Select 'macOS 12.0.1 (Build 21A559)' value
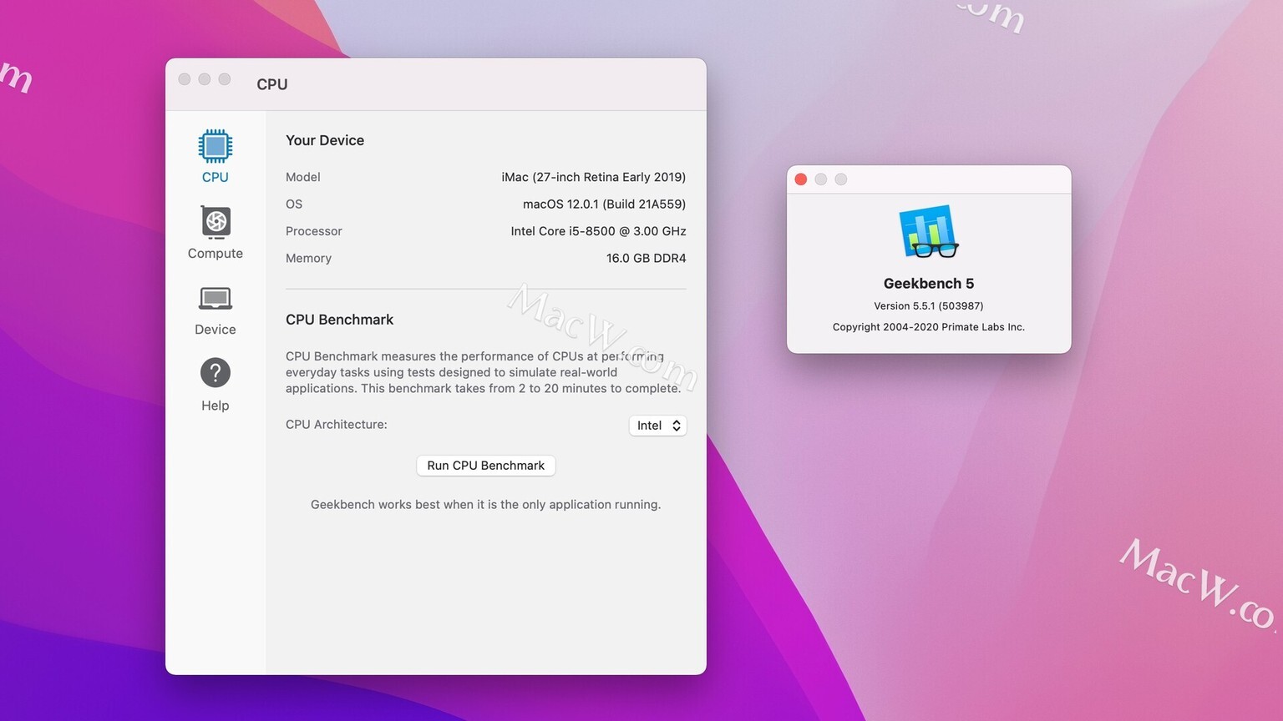1283x721 pixels. pos(604,204)
